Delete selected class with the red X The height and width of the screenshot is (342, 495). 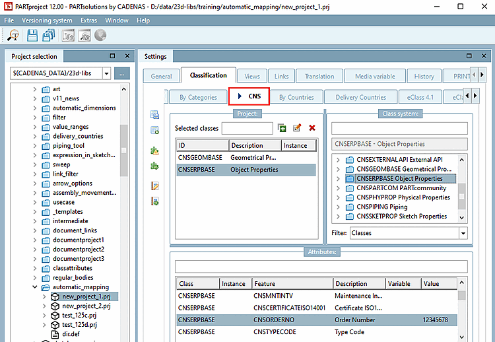pos(312,128)
